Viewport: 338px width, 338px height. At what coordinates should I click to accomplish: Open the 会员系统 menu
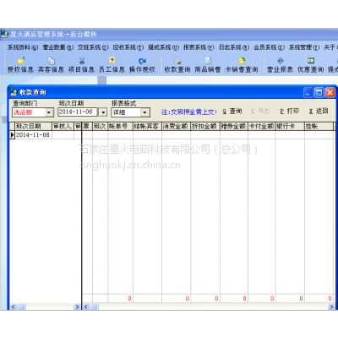[269, 47]
